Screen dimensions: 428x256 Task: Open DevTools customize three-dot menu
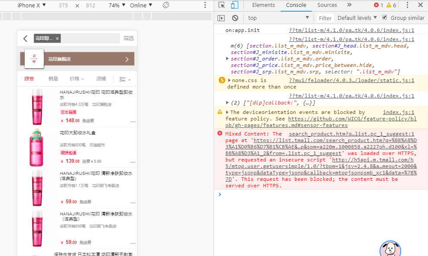407,5
